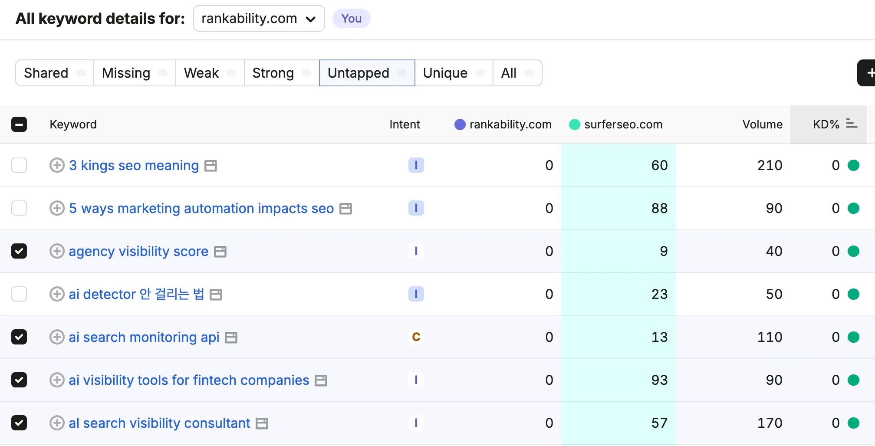Click the black plus button at right edge
Viewport: 875px width, 446px height.
866,73
